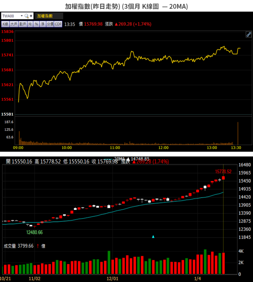Click the 加權指數 name label

pos(45,16)
